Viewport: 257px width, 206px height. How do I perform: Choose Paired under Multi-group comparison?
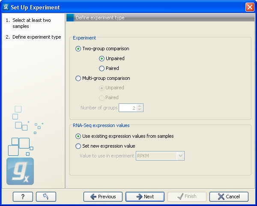point(102,98)
